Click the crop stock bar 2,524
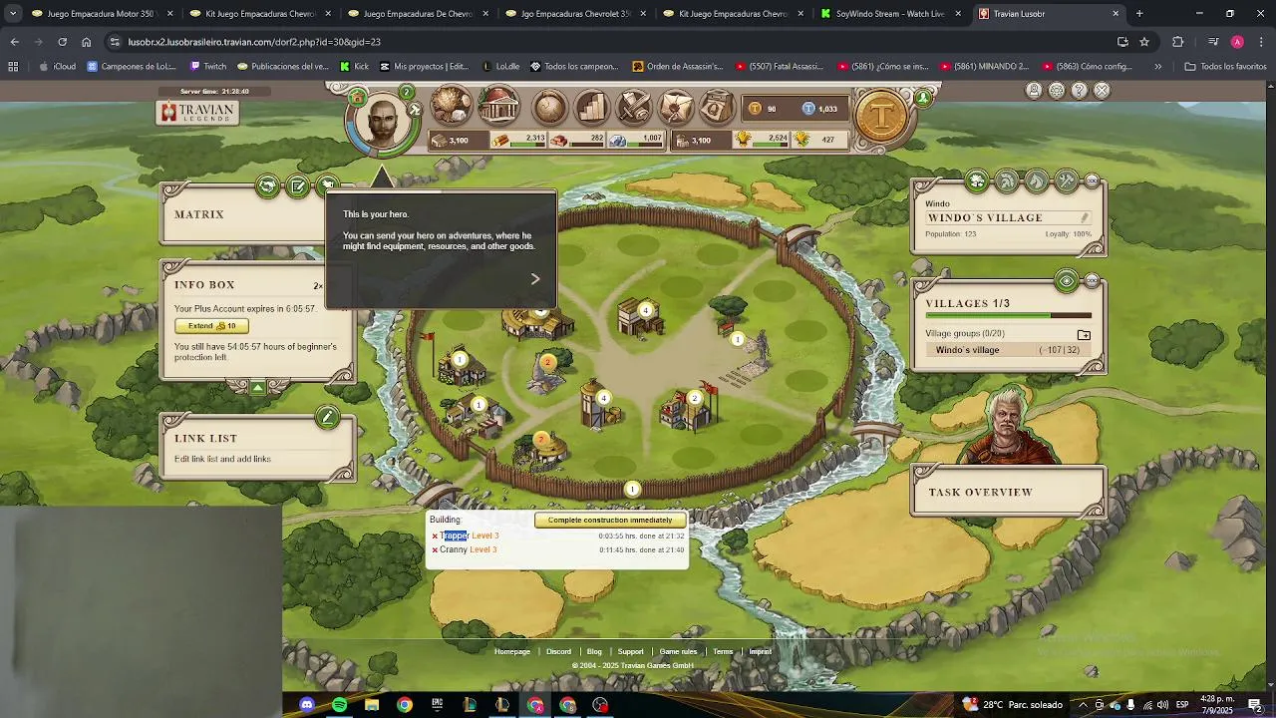The height and width of the screenshot is (718, 1276). 762,140
